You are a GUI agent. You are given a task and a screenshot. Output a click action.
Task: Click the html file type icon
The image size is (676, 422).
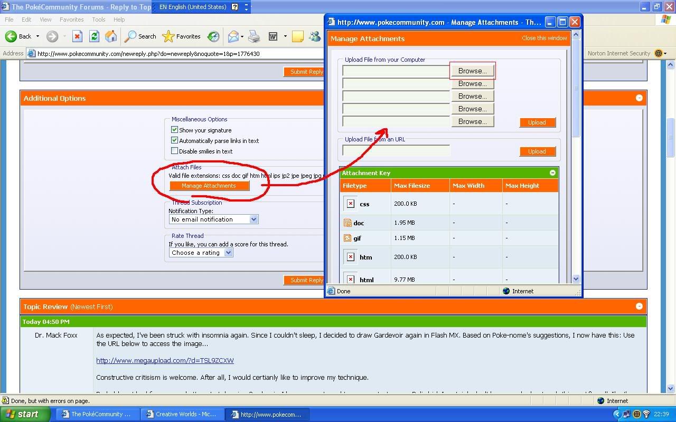[351, 279]
